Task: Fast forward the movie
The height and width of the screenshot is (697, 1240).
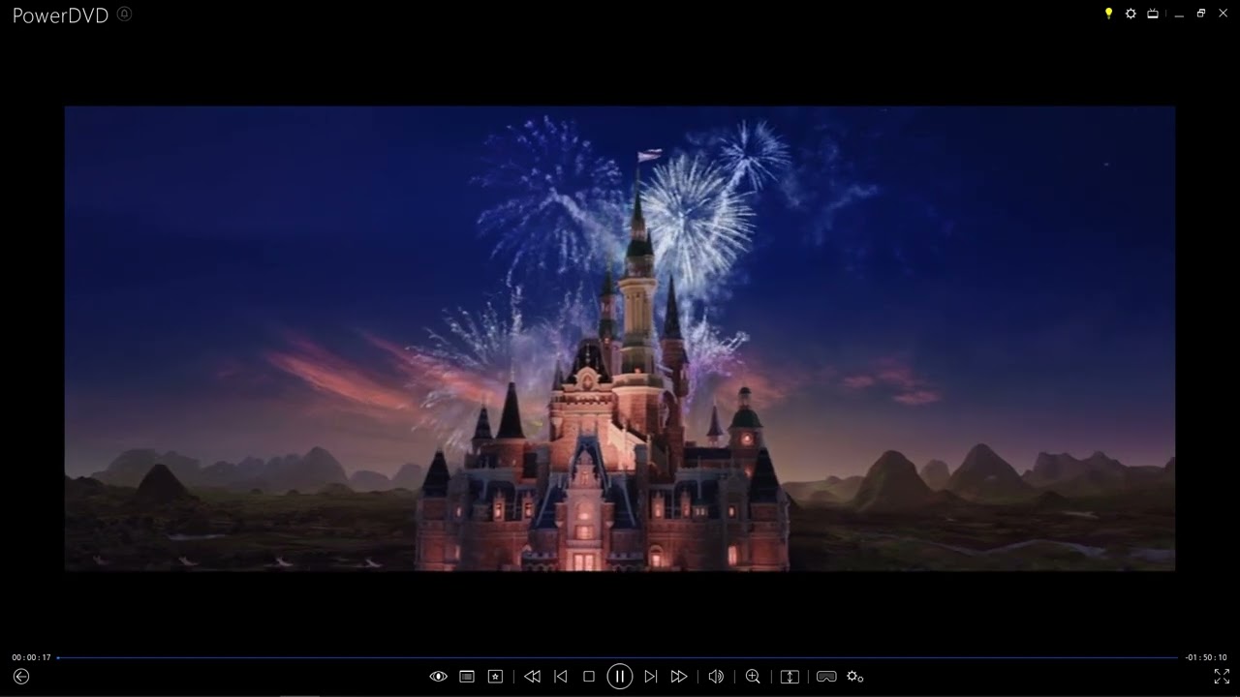Action: (679, 677)
